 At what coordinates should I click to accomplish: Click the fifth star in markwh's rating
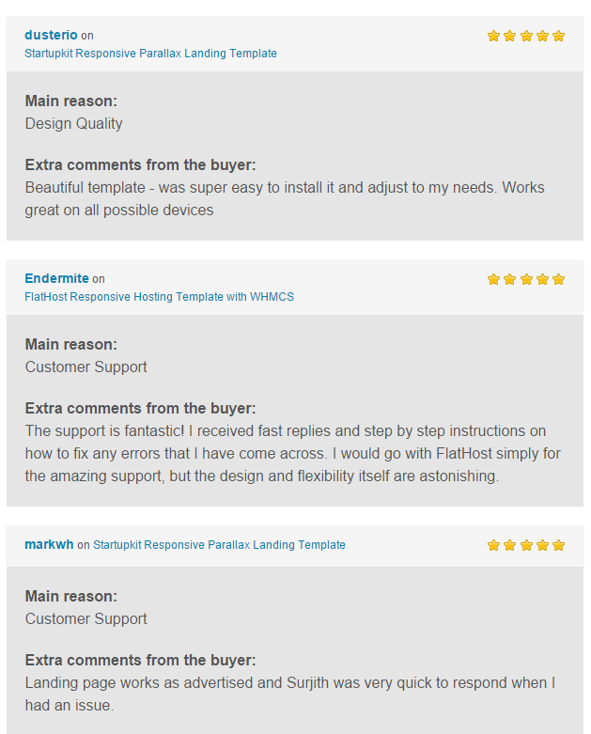(558, 545)
